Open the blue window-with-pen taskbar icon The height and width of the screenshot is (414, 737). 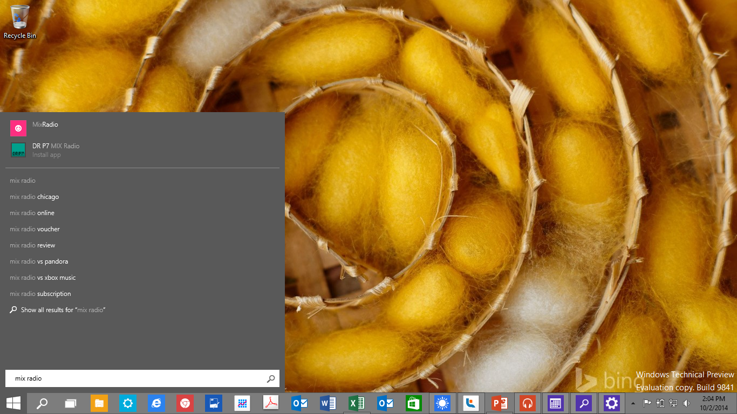pos(214,403)
